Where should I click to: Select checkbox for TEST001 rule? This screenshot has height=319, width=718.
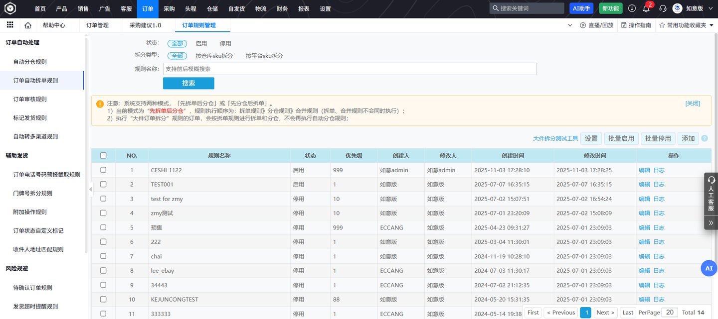tap(103, 184)
